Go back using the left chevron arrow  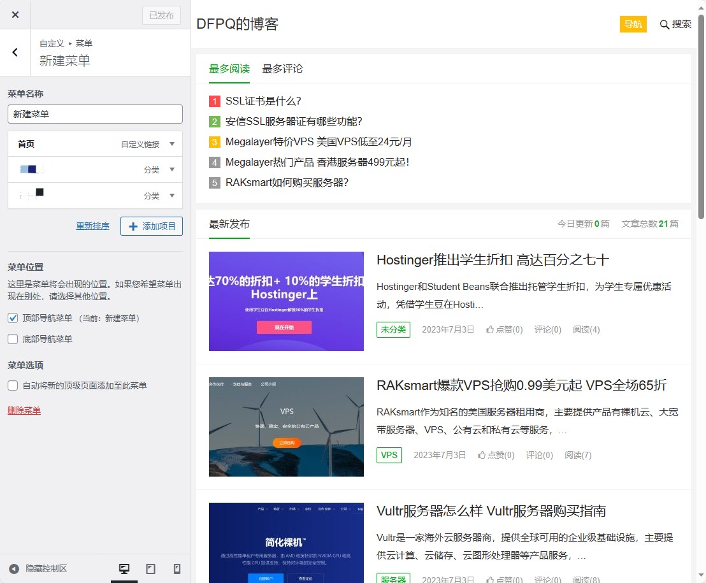15,52
